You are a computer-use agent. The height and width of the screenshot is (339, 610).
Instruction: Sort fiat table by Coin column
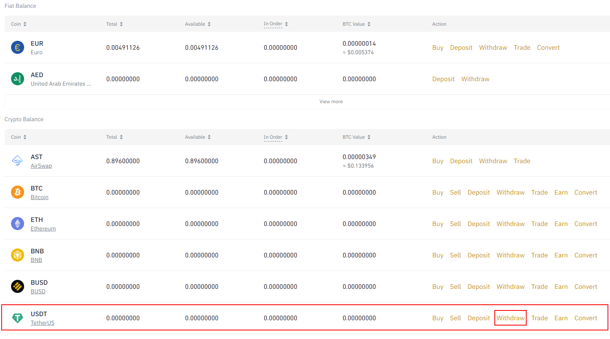pyautogui.click(x=19, y=24)
